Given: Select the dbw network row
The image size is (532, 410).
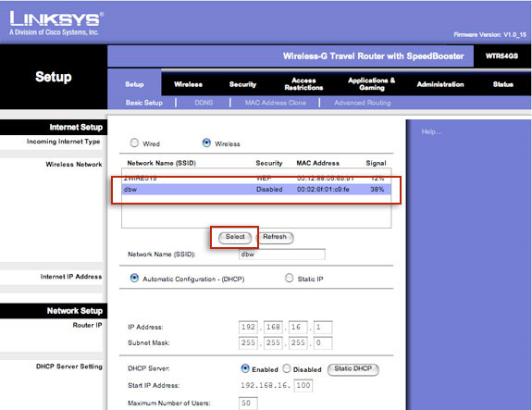Looking at the screenshot, I should pos(256,190).
